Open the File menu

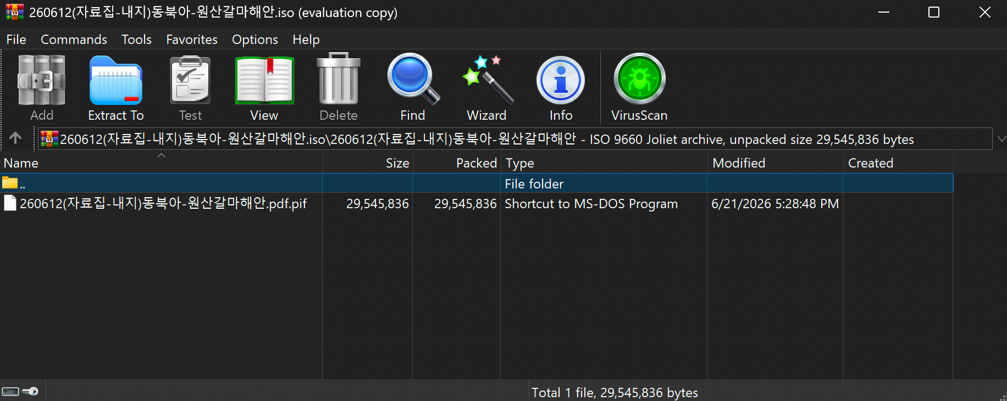pos(16,40)
